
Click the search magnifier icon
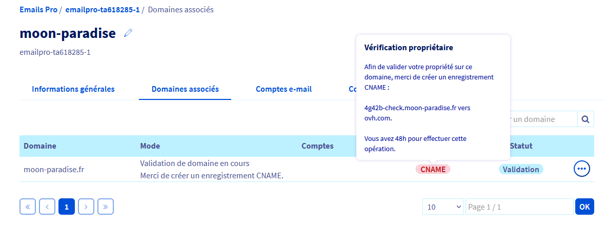[x=585, y=119]
